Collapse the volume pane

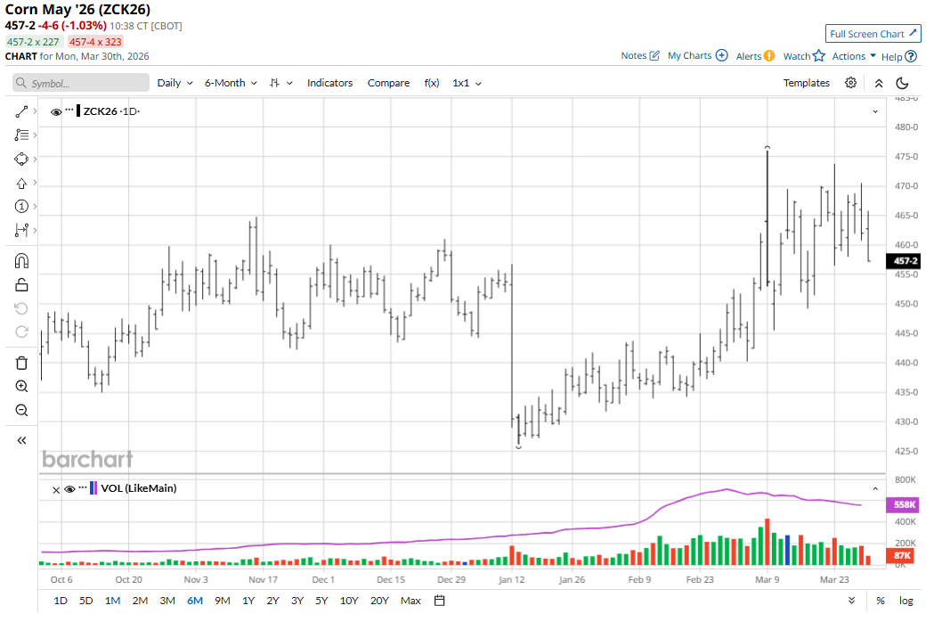pyautogui.click(x=875, y=489)
